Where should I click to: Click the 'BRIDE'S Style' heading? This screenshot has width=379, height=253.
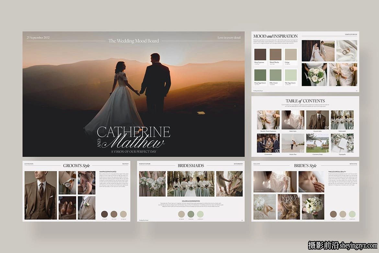pos(305,166)
